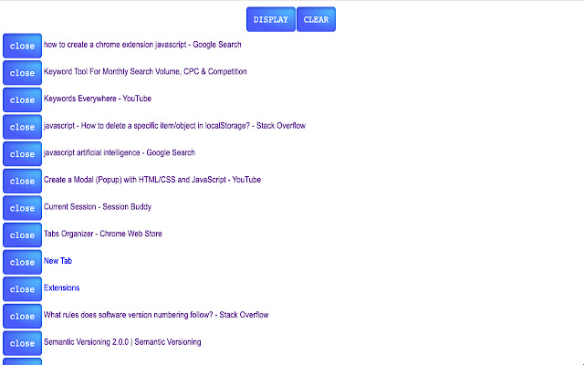Close the Keyword Tool For Monthly Search Volume tab

click(22, 73)
